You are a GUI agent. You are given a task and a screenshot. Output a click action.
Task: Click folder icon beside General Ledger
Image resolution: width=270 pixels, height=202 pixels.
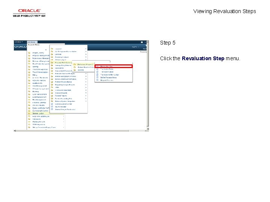pos(29,113)
